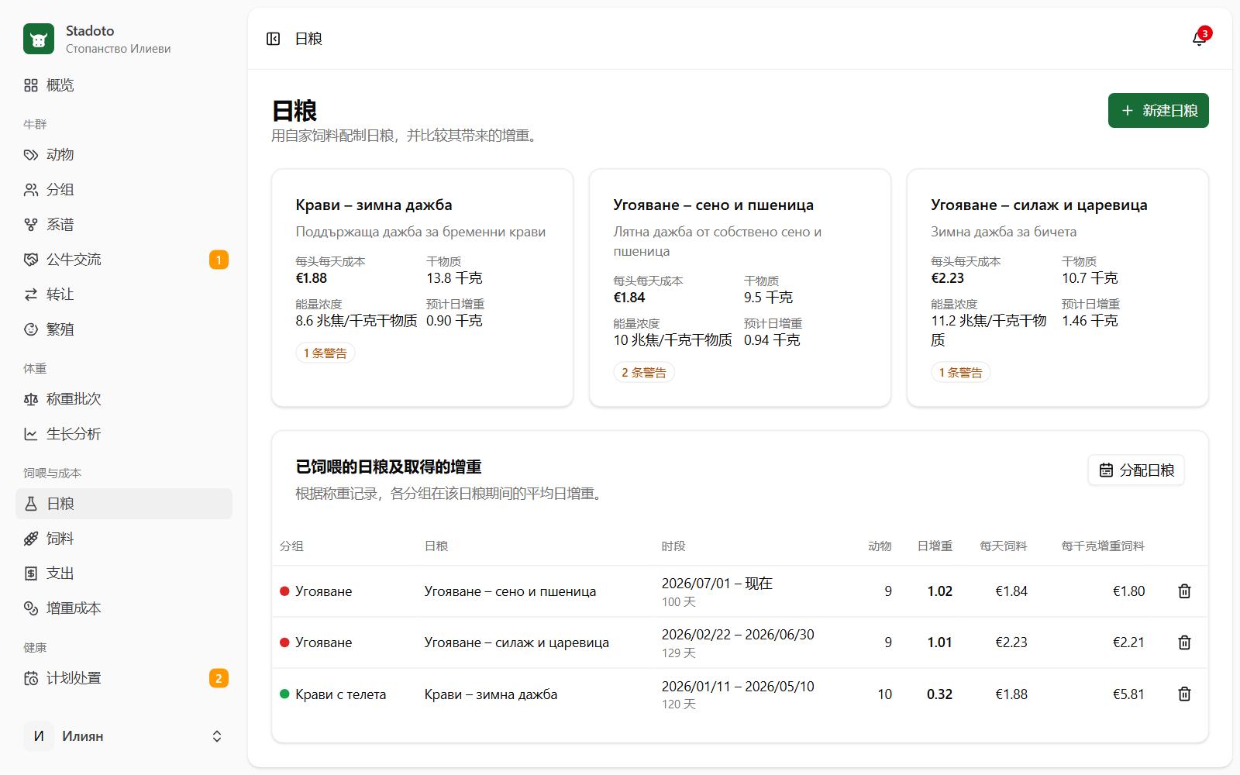Open Угояване – сено и пшеница card title
Screen dimensions: 1240x775
713,205
